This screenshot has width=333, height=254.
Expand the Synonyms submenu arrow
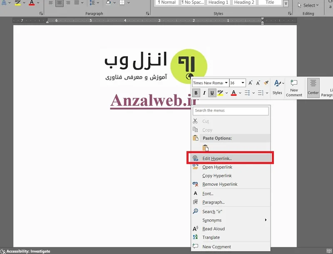[266, 220]
